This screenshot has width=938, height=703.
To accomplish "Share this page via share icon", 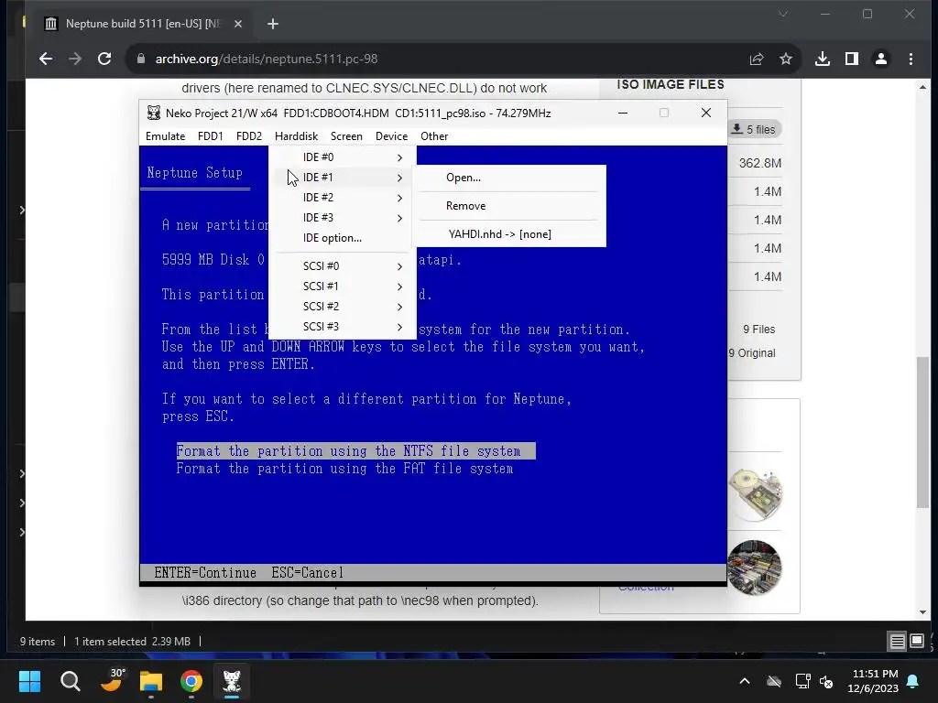I will coord(756,59).
